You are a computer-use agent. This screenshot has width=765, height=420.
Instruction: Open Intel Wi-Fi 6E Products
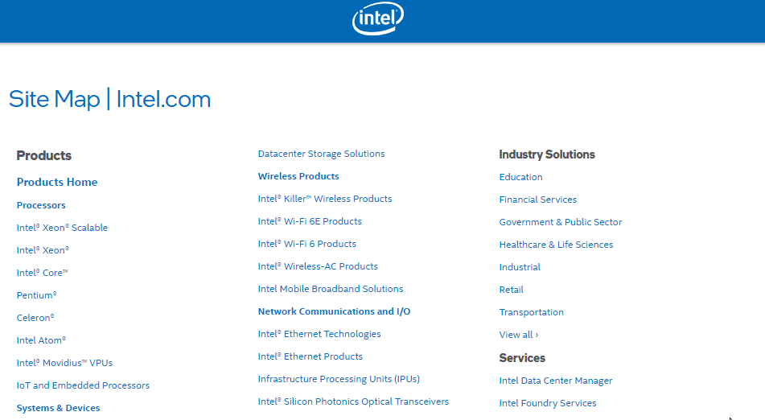coord(310,221)
